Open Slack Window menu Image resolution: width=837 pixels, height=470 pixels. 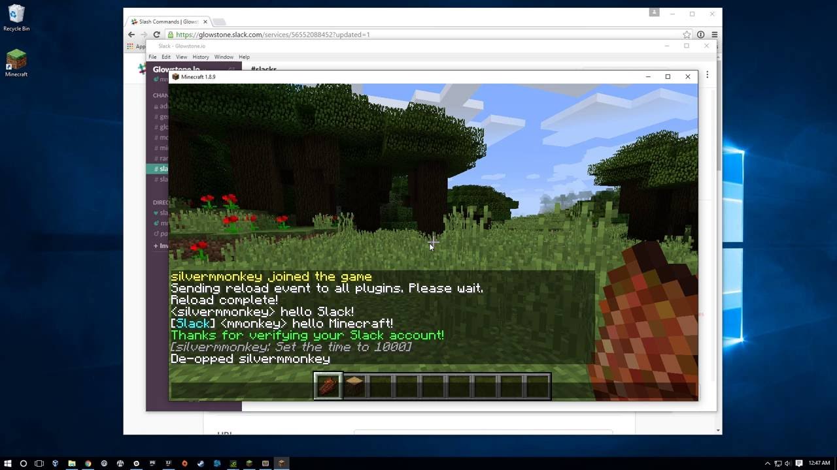[224, 57]
